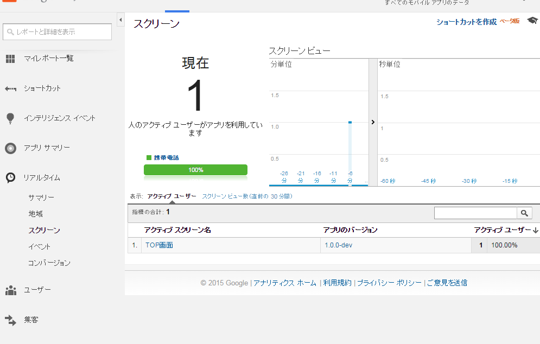Click the インテリジェンス イベント lightbulb icon
The width and height of the screenshot is (540, 344).
(10, 118)
